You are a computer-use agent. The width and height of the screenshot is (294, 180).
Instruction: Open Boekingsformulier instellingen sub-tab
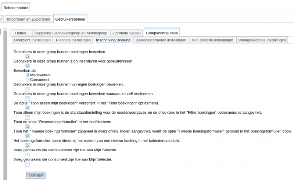[x=161, y=40]
